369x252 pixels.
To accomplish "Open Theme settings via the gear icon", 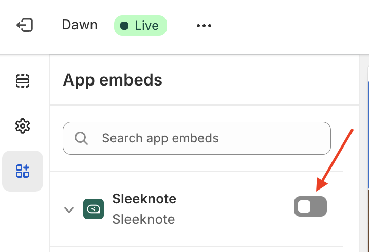I will [23, 126].
